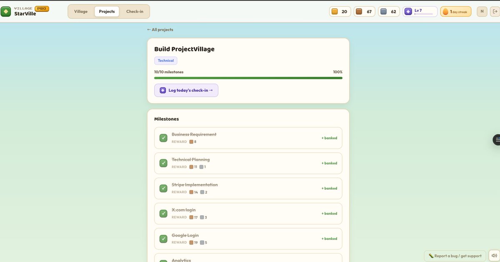This screenshot has height=262, width=500.
Task: Uncheck the Stripe Implementation milestone
Action: [164, 188]
